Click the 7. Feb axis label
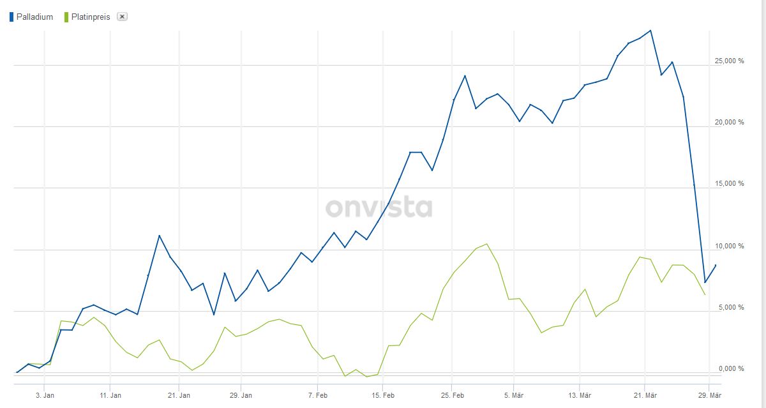 [317, 396]
